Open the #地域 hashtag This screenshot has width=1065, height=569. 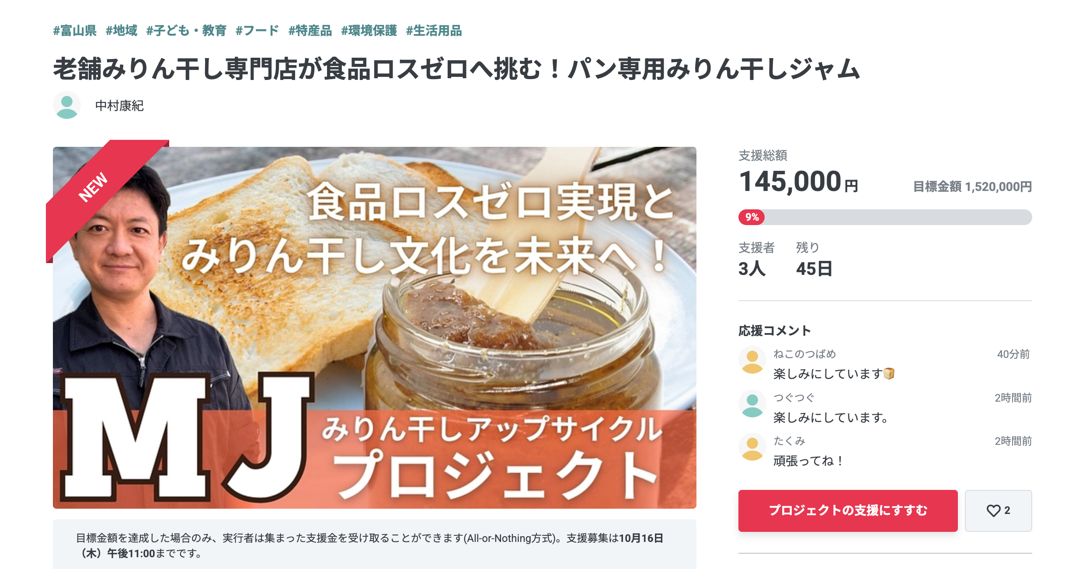point(122,31)
